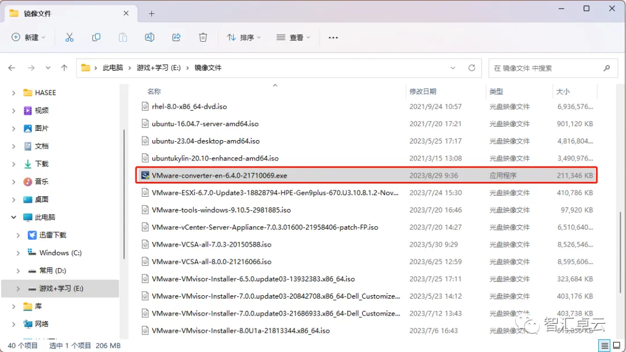Expand the 库 tree node
Image resolution: width=626 pixels, height=352 pixels.
click(13, 307)
